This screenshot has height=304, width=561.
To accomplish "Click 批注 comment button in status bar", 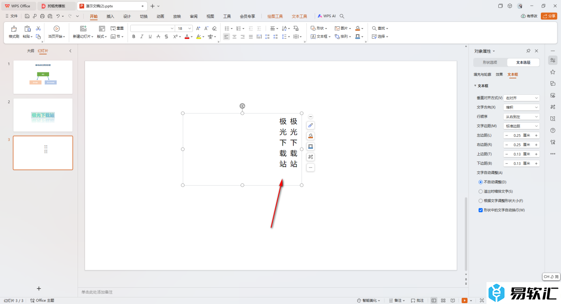I will pos(418,300).
